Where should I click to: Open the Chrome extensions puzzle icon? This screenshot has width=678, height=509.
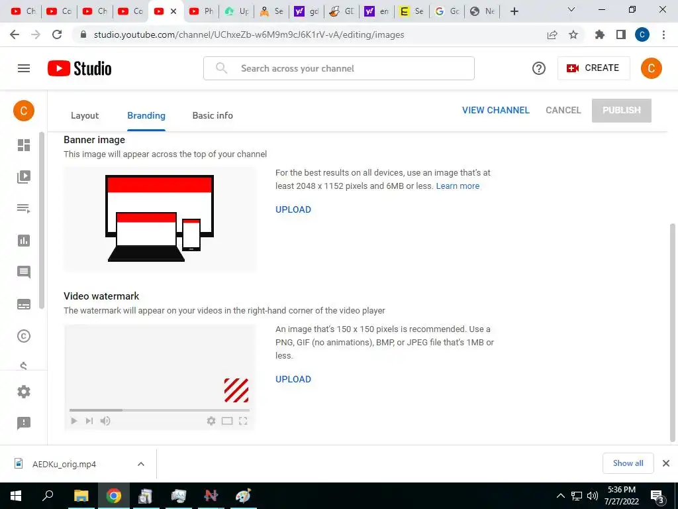tap(600, 34)
